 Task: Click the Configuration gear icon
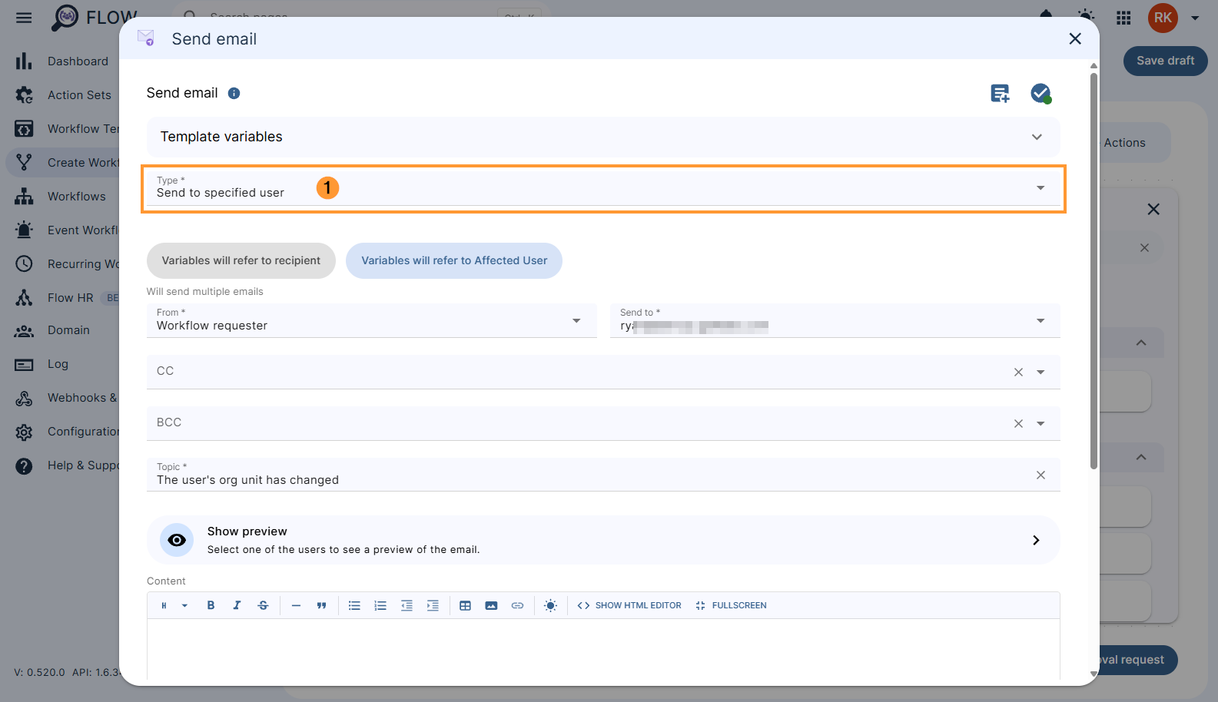(x=24, y=432)
